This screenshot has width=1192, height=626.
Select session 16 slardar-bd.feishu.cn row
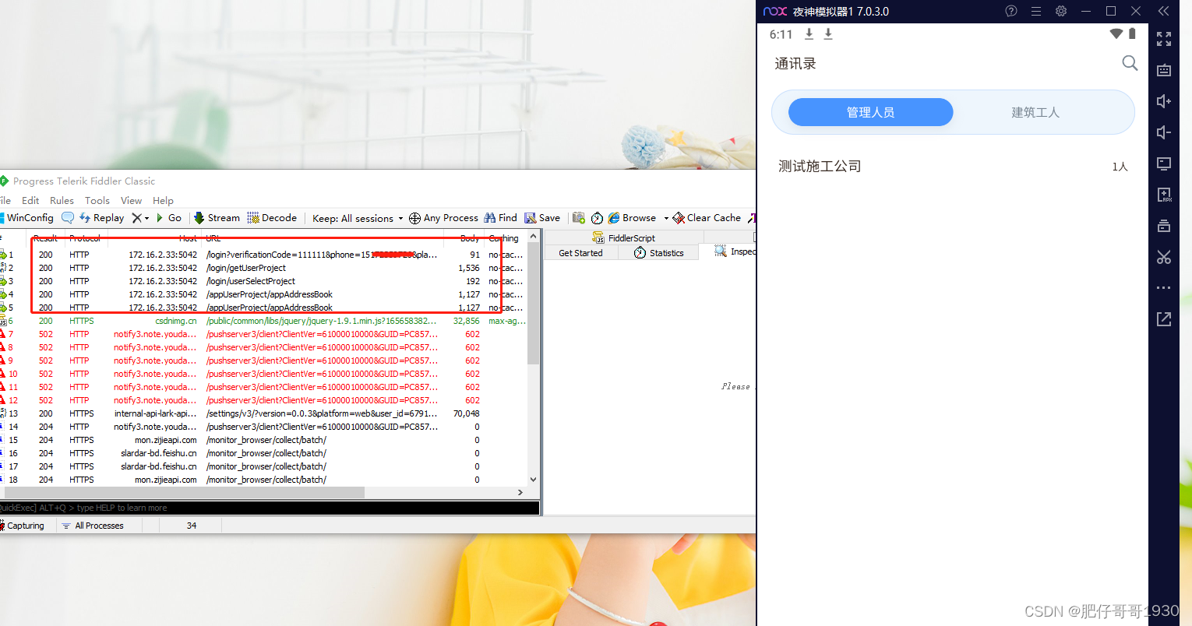pyautogui.click(x=263, y=453)
